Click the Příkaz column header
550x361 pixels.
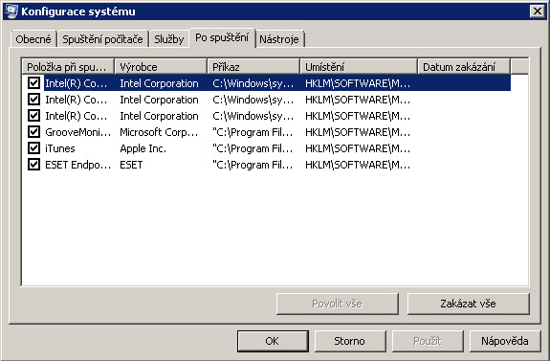coord(253,66)
